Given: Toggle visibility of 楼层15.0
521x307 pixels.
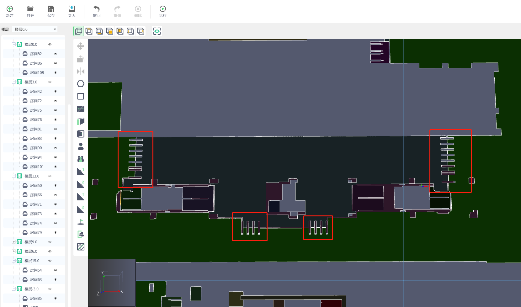Looking at the screenshot, I should click(x=50, y=261).
